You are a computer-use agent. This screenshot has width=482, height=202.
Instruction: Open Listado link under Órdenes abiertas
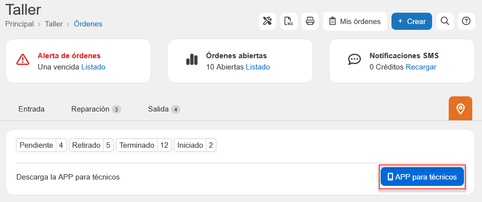click(x=257, y=67)
